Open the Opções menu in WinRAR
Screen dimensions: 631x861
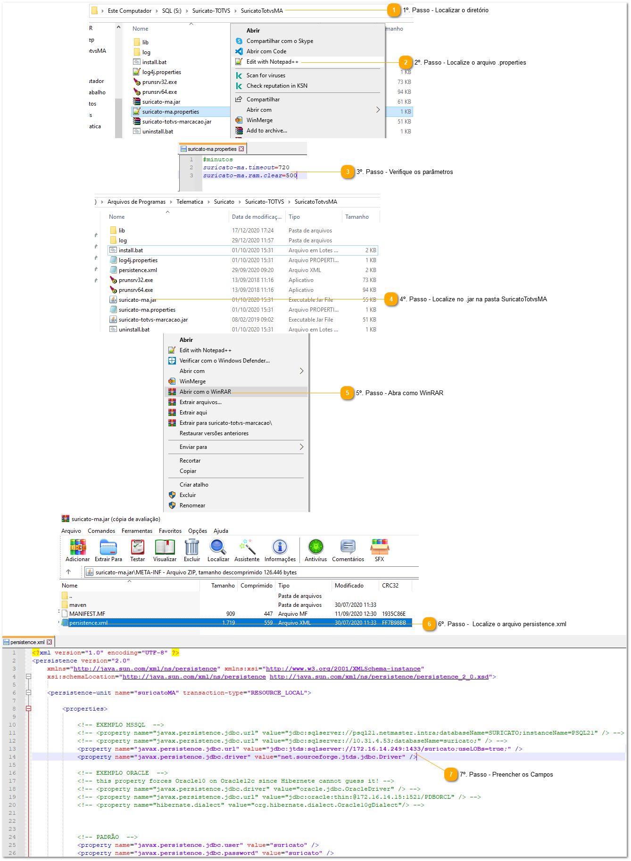[x=198, y=531]
